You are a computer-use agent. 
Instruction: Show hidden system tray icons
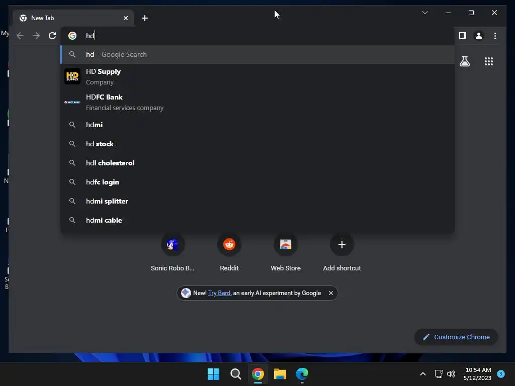423,374
